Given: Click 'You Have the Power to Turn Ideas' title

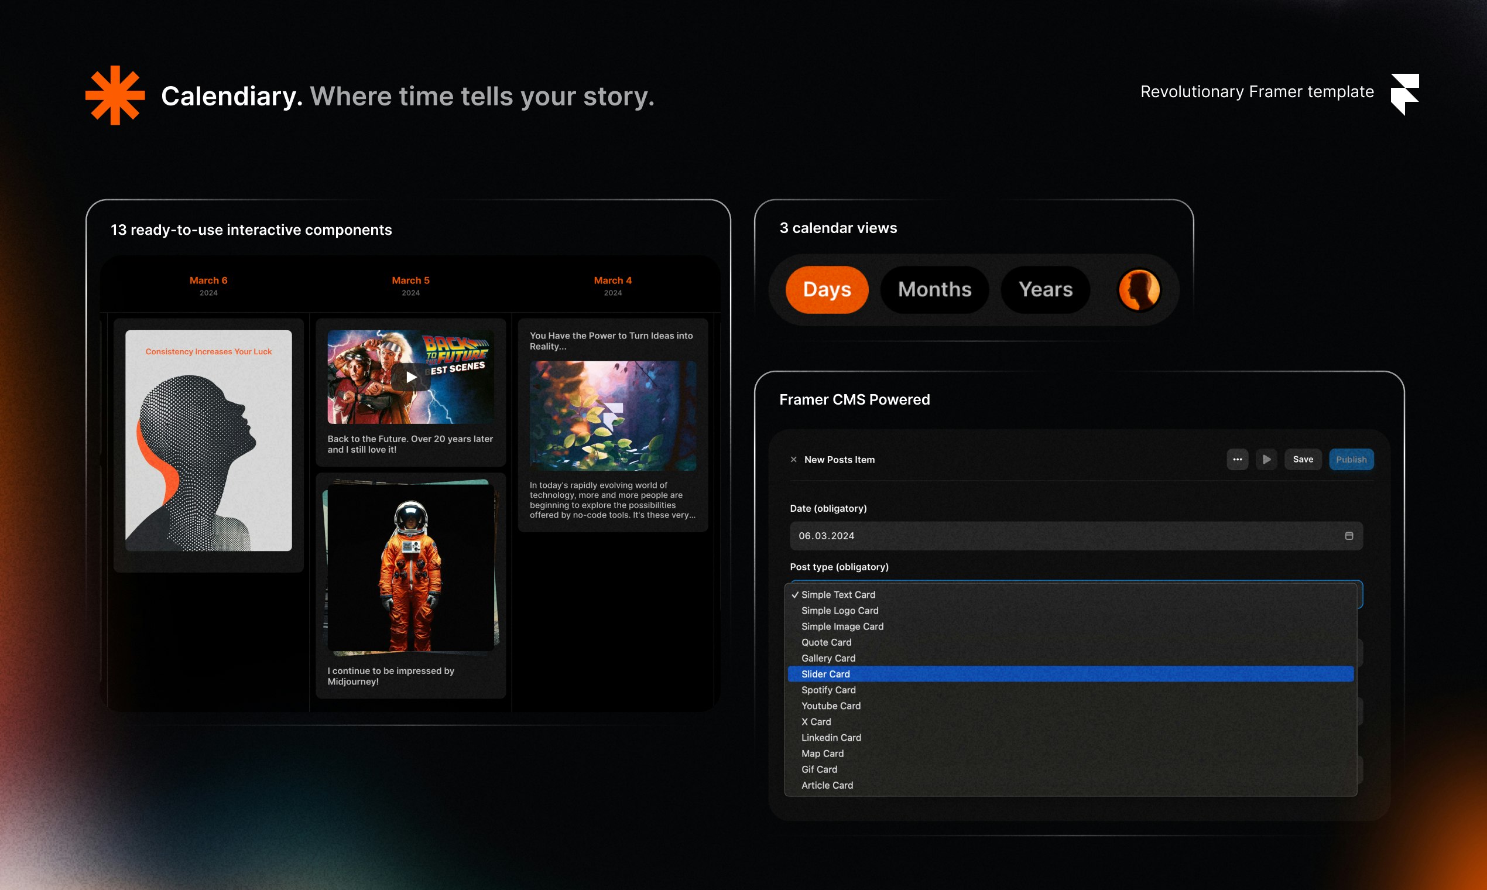Looking at the screenshot, I should (611, 341).
